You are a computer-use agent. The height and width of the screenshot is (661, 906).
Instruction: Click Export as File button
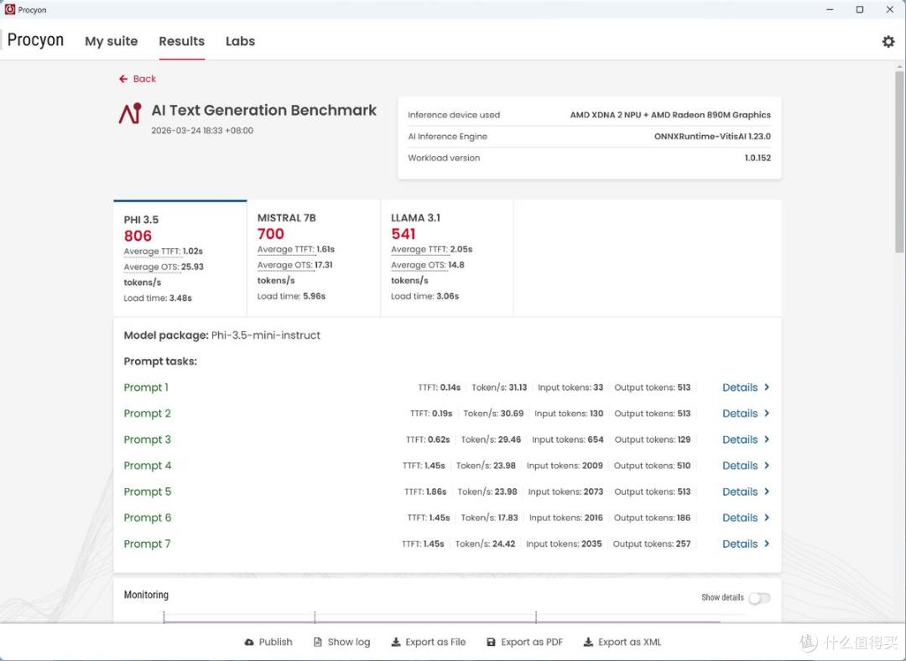click(x=429, y=642)
